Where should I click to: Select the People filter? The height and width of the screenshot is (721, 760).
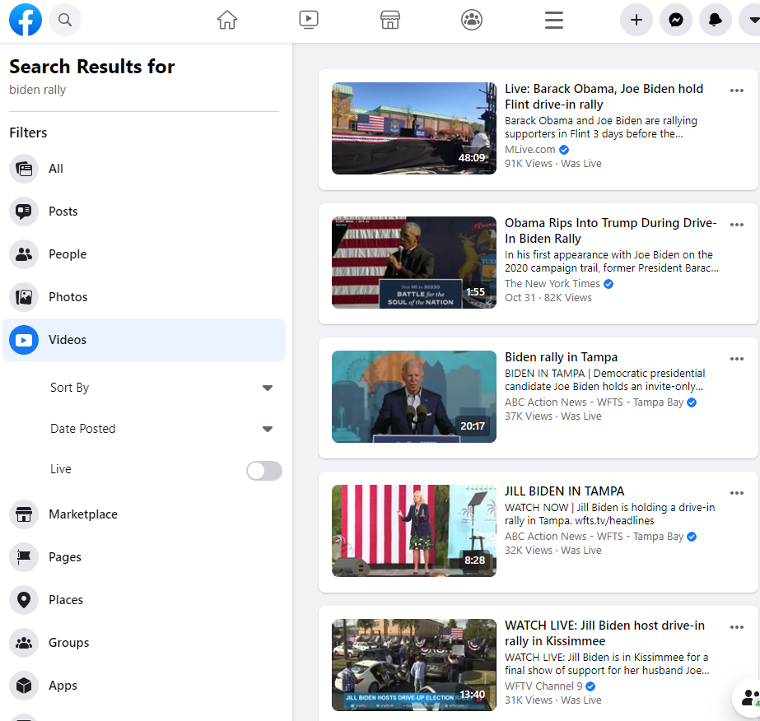(x=67, y=254)
